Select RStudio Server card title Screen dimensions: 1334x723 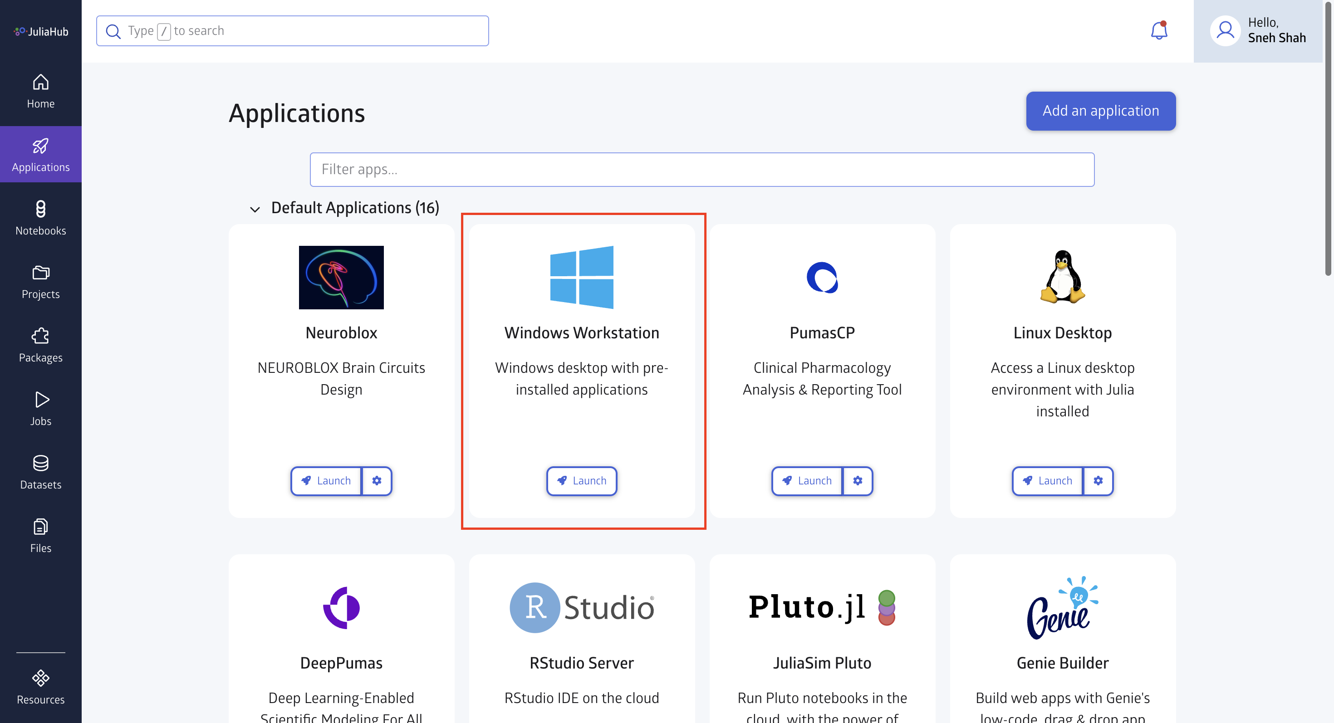pos(582,663)
